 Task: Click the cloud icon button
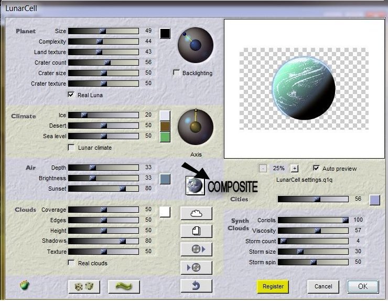(196, 213)
